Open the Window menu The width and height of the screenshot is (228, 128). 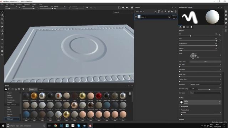click(x=19, y=4)
